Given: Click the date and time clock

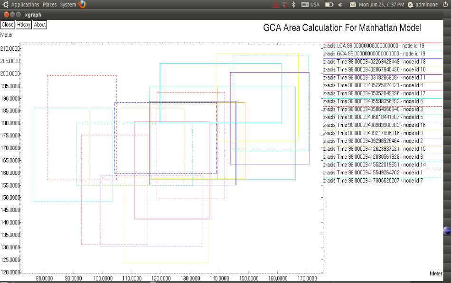Looking at the screenshot, I should click(x=381, y=5).
